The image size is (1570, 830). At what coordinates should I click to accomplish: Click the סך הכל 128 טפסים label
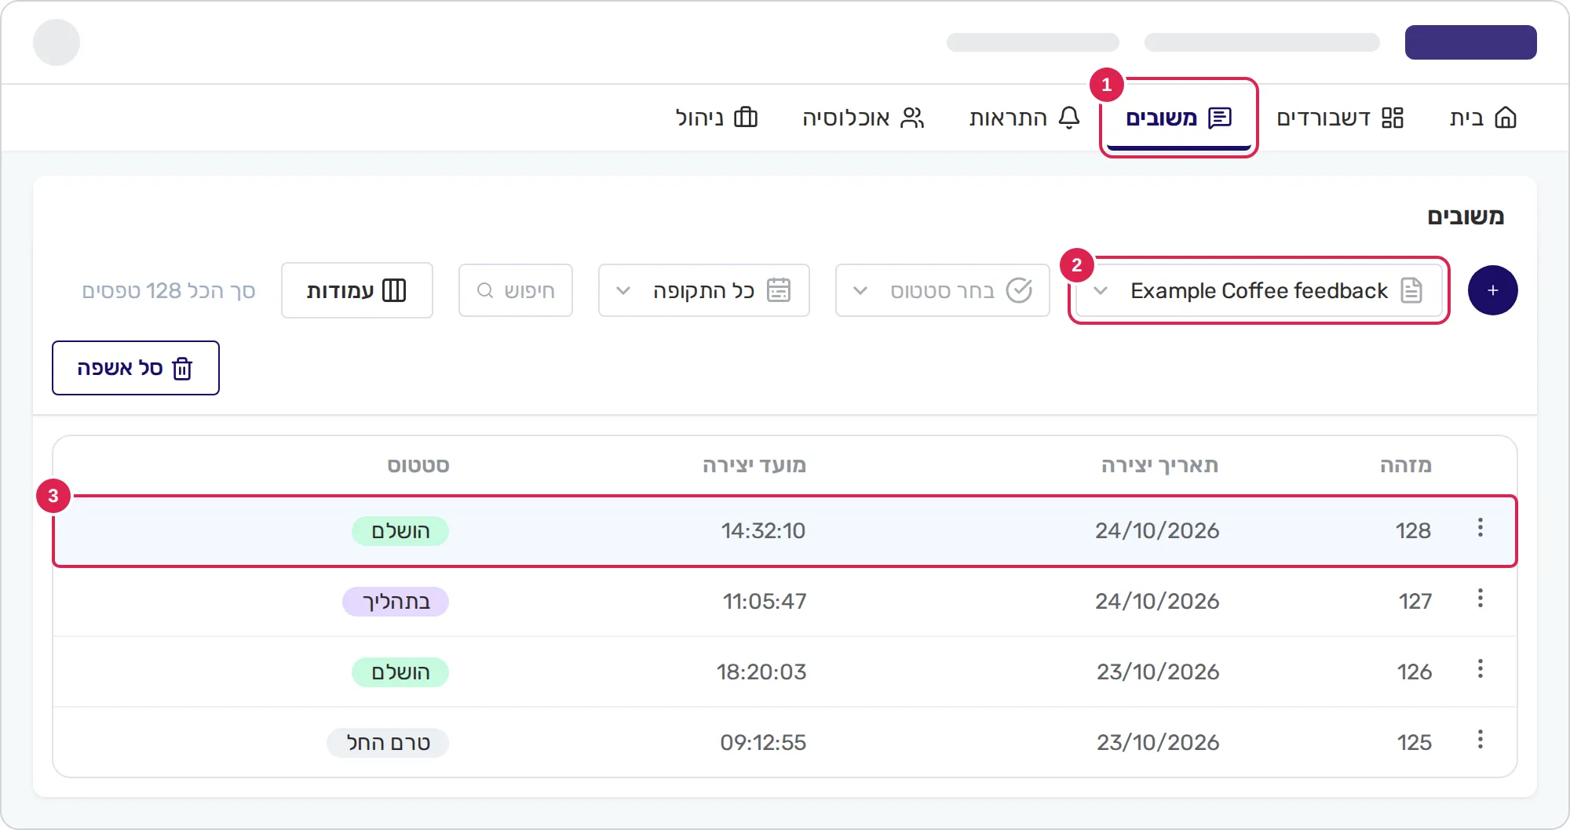click(x=169, y=290)
